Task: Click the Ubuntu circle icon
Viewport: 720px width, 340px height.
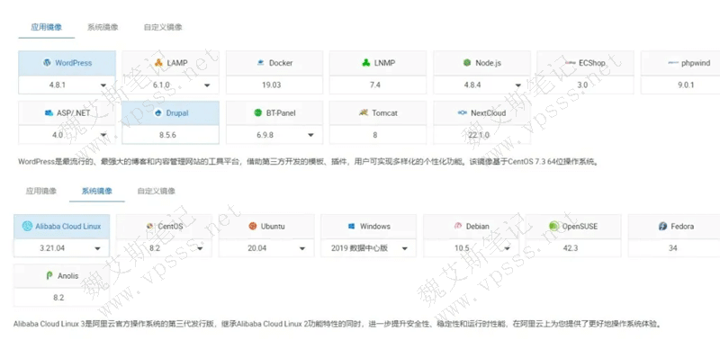Action: (x=253, y=226)
